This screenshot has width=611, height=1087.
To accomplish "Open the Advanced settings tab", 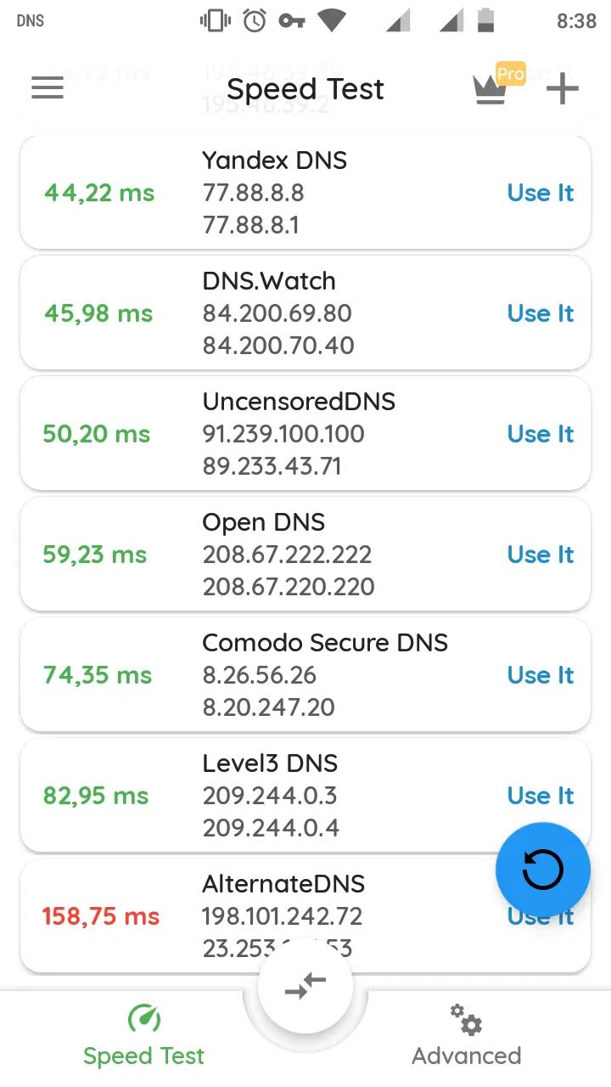I will tap(466, 1034).
